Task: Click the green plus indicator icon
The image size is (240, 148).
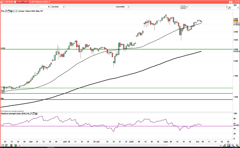Action: (x=16, y=11)
